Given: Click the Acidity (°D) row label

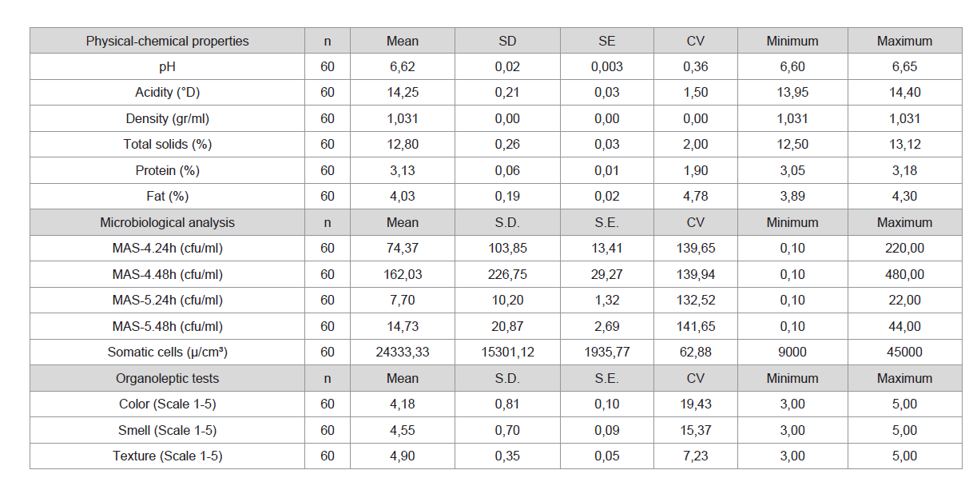Looking at the screenshot, I should click(167, 93).
